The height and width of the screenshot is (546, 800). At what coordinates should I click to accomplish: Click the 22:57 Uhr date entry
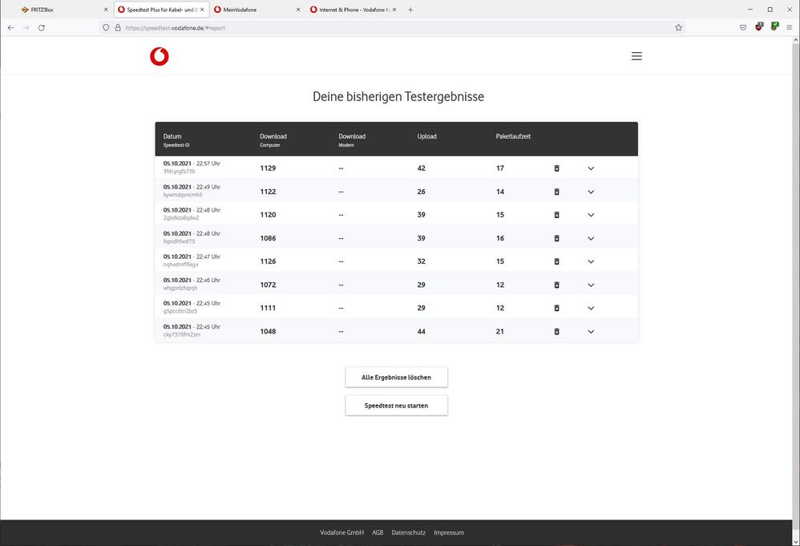tap(192, 164)
